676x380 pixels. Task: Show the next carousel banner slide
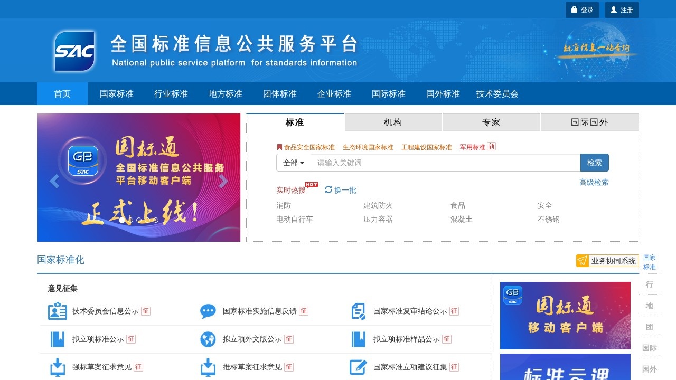(x=224, y=181)
